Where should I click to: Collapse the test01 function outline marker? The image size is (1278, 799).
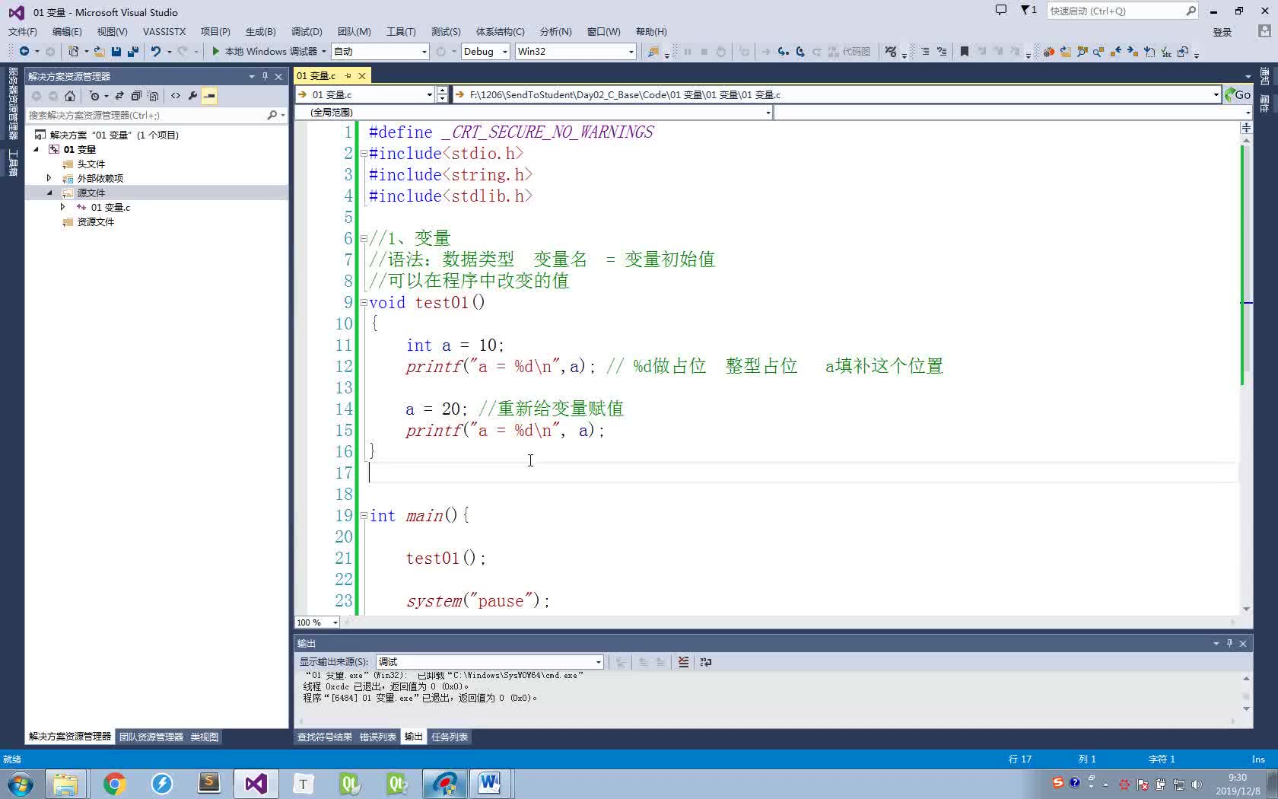tap(363, 302)
